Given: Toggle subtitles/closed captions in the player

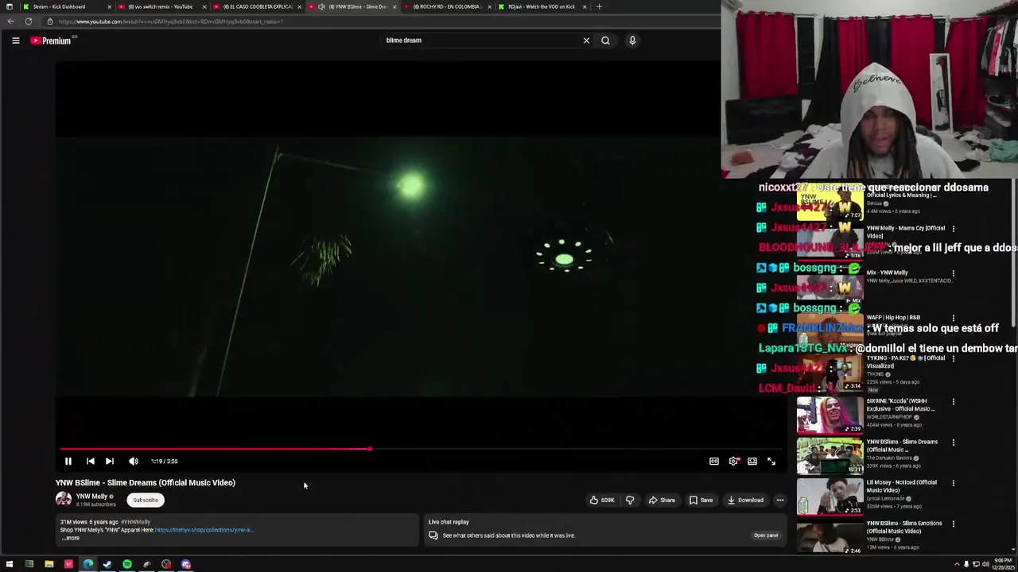Looking at the screenshot, I should [x=714, y=461].
